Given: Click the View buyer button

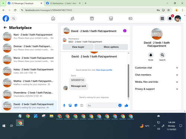Looking at the screenshot, I should tap(78, 47).
